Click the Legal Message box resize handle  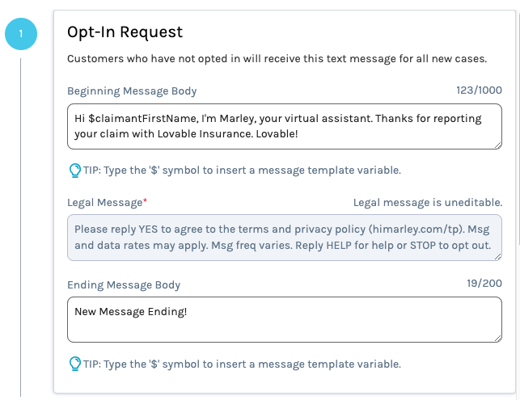tap(496, 255)
